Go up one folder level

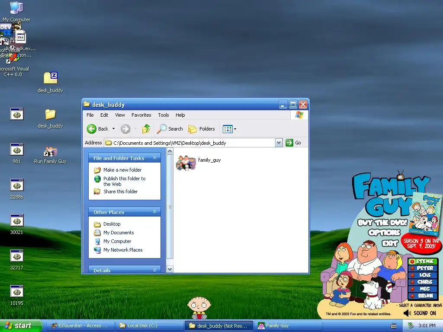146,129
